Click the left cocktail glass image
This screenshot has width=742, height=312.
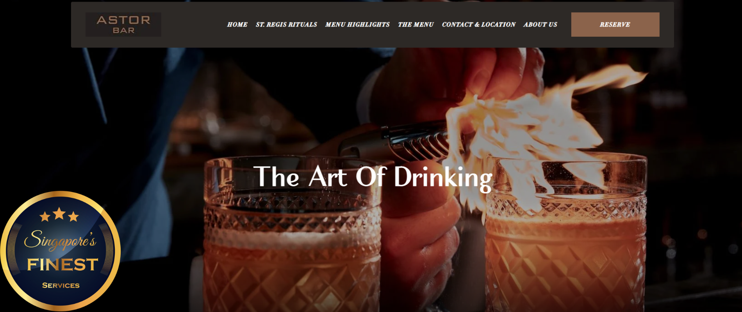point(292,234)
